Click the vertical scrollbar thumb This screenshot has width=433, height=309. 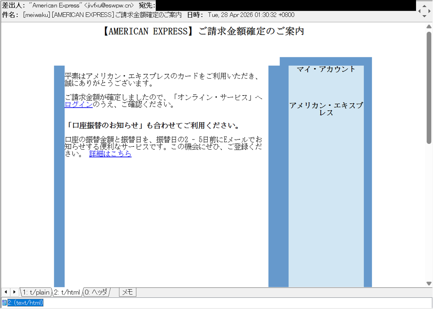(429, 88)
